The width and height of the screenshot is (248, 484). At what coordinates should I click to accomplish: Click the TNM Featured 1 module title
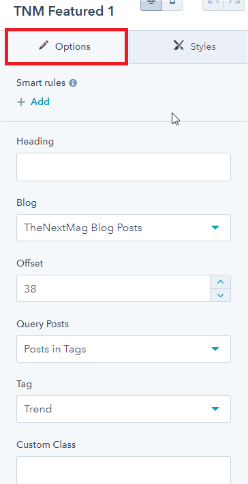tap(64, 12)
